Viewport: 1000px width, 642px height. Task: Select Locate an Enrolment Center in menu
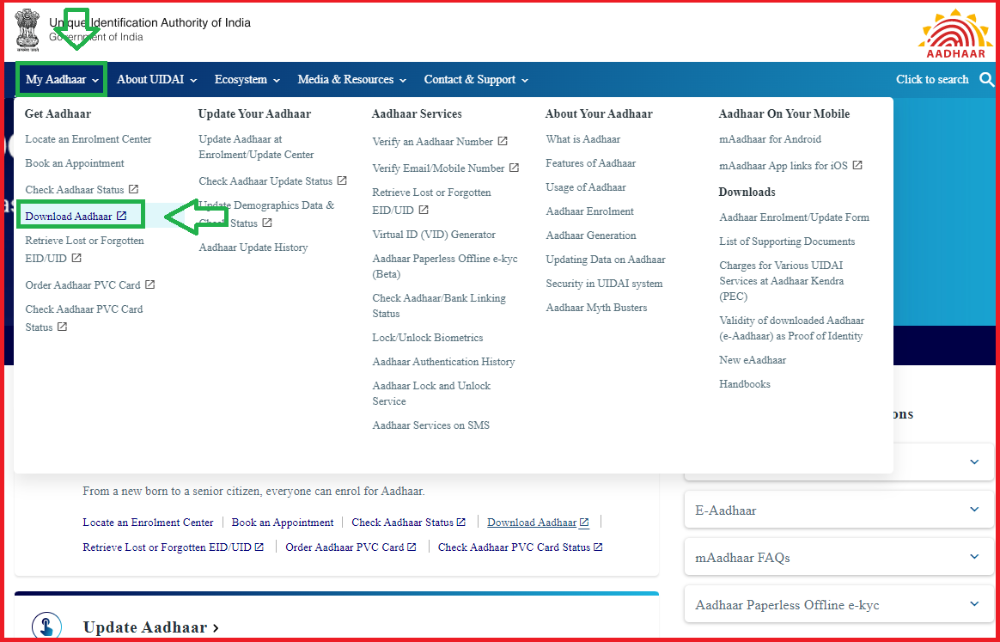(88, 139)
